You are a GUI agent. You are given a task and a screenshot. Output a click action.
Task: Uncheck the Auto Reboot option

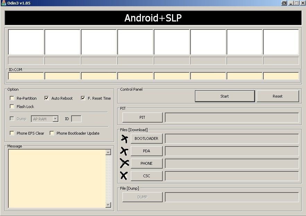[46, 98]
